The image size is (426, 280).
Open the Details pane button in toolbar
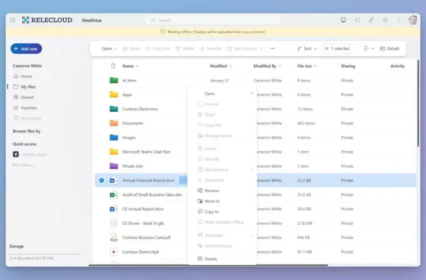coord(389,49)
